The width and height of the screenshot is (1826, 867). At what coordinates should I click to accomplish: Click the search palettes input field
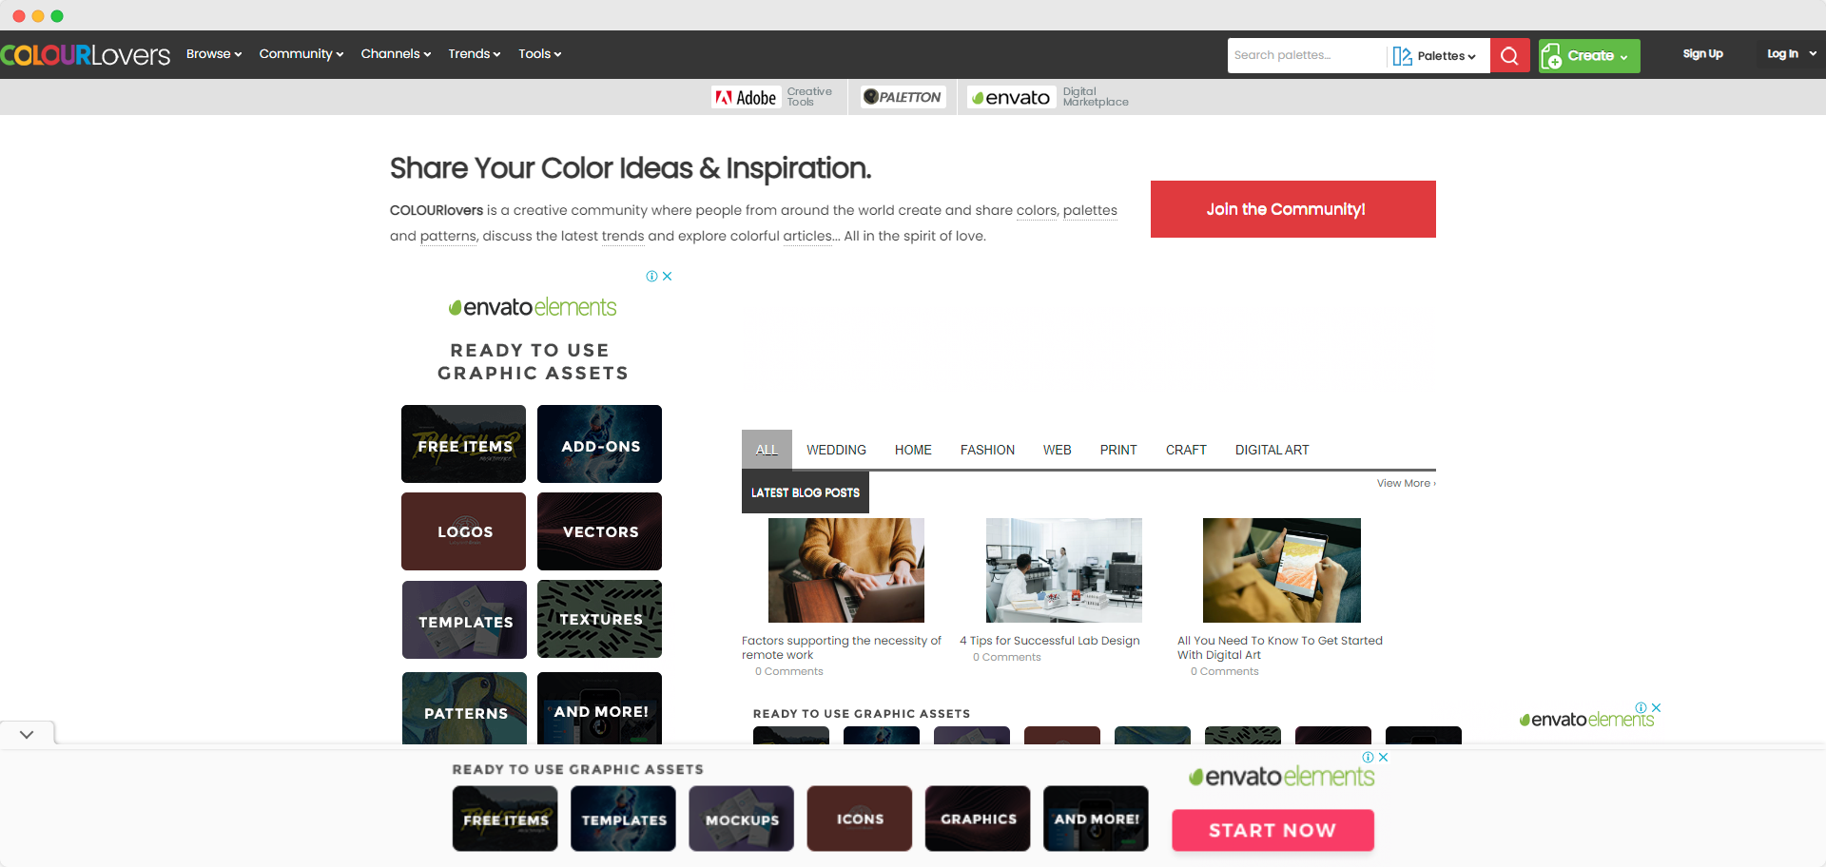[1307, 55]
